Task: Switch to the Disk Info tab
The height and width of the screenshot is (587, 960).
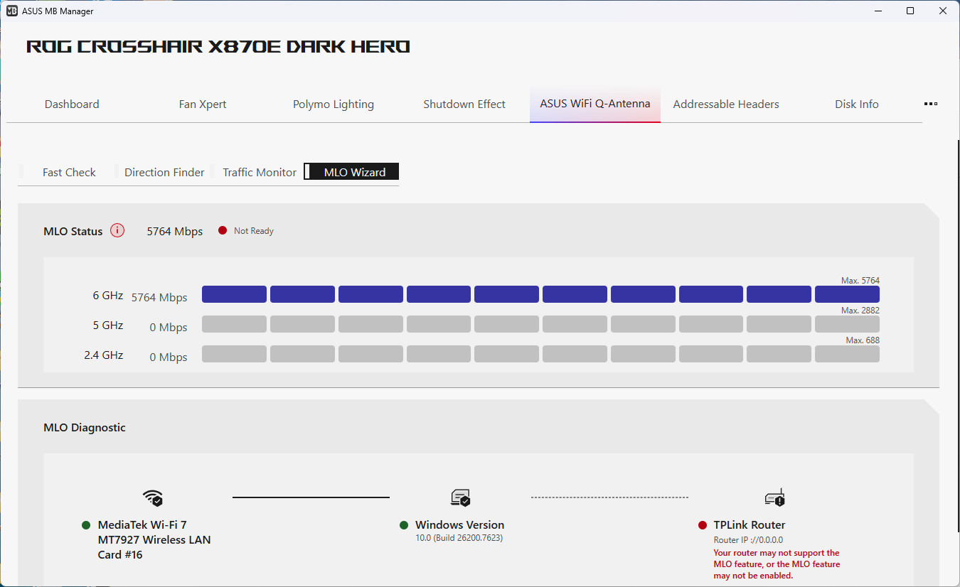Action: coord(856,104)
